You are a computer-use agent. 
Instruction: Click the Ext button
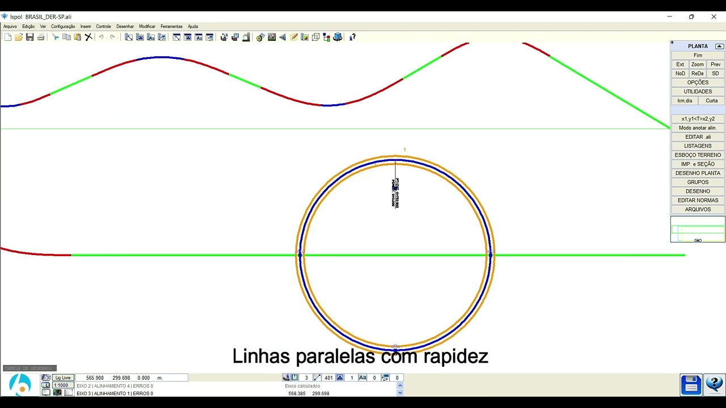680,65
